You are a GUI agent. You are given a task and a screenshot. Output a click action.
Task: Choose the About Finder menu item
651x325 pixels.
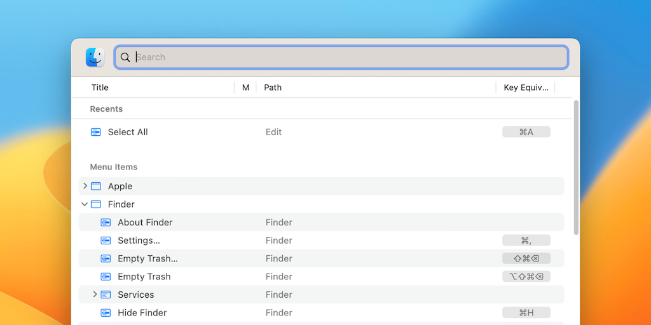[145, 223]
